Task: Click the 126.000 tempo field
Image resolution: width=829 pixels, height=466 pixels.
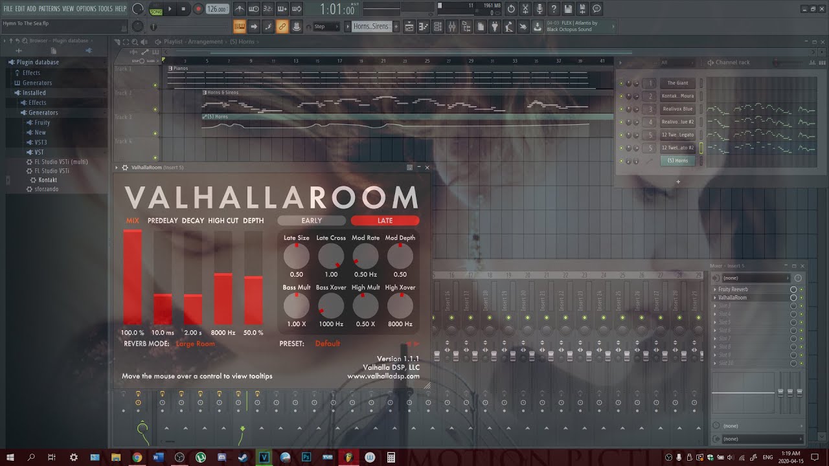Action: (217, 9)
